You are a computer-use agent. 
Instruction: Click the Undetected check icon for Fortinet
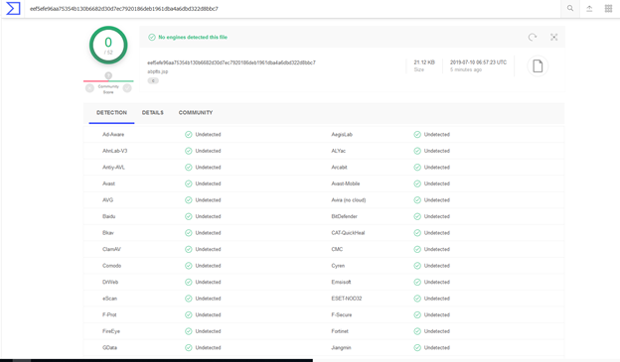tap(417, 331)
